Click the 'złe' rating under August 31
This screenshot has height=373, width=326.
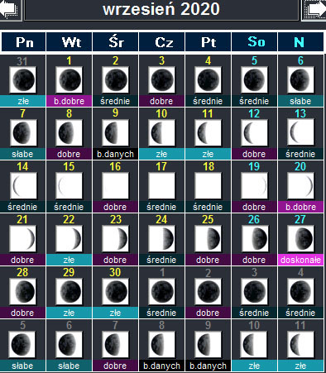[x=22, y=101]
